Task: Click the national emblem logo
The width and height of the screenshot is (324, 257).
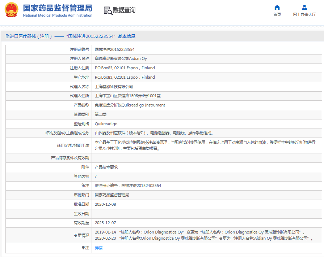Action: coord(11,10)
